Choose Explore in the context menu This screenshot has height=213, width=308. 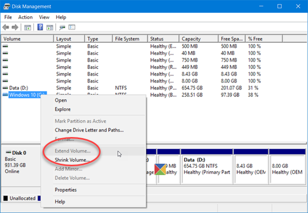click(x=63, y=109)
